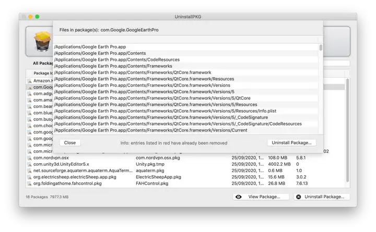Click the scrollbar thumb in files list

point(321,47)
